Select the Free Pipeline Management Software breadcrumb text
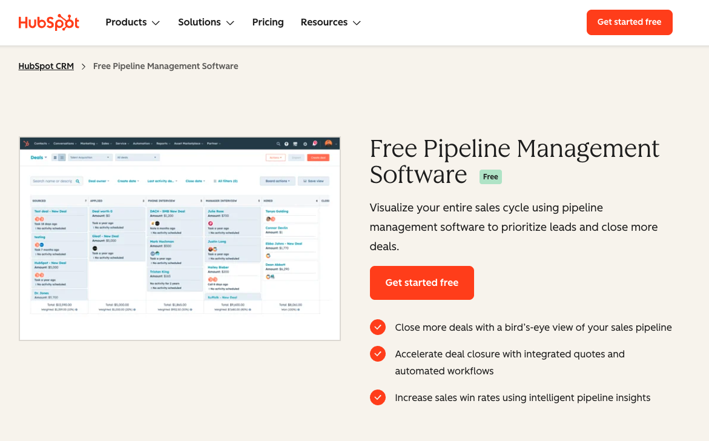Image resolution: width=709 pixels, height=441 pixels. tap(165, 66)
